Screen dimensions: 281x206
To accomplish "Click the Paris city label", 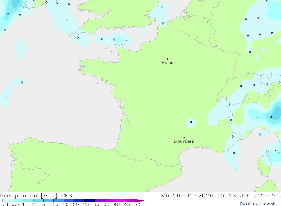I will tap(167, 63).
